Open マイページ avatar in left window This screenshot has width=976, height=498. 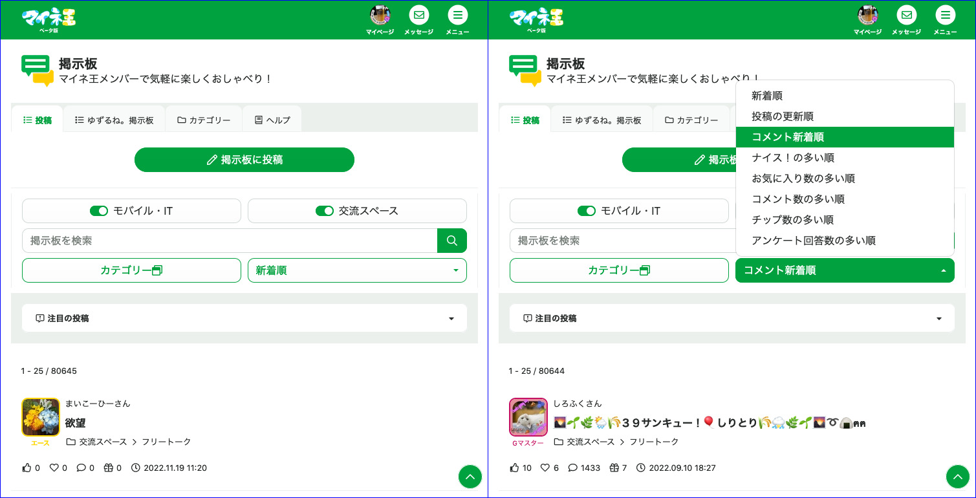tap(380, 16)
